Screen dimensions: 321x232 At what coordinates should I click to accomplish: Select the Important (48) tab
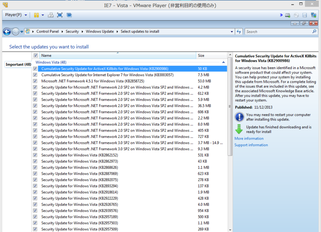pyautogui.click(x=18, y=65)
